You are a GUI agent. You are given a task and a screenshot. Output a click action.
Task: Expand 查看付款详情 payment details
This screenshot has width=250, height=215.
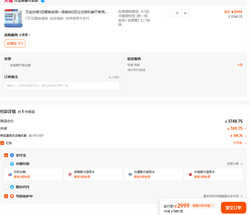[x=203, y=206]
